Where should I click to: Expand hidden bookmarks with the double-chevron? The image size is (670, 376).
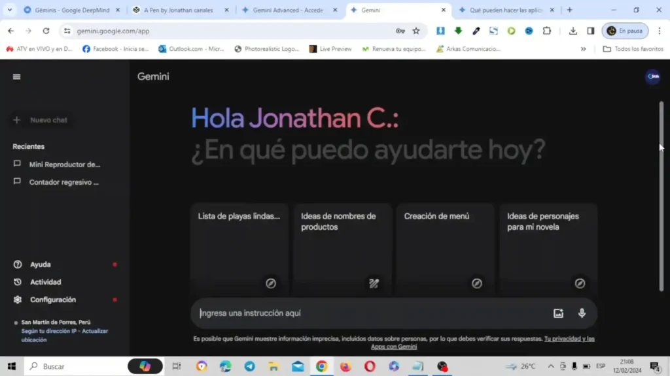click(x=583, y=48)
